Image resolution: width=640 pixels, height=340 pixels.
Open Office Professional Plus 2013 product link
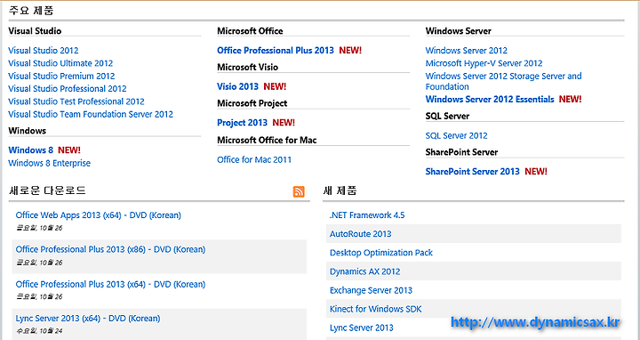[276, 50]
